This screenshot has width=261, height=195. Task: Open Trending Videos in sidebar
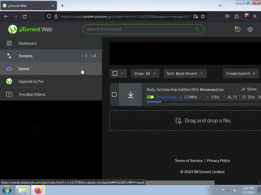click(x=51, y=94)
